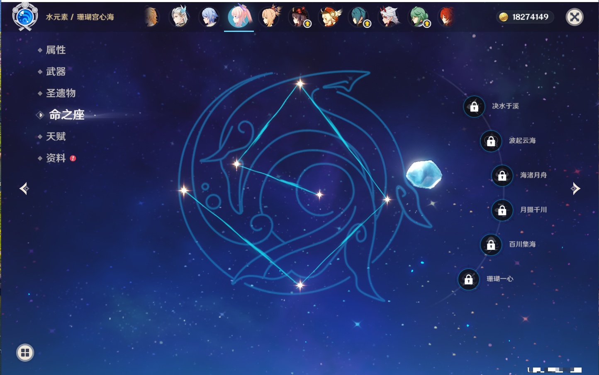This screenshot has width=599, height=375.
Task: Select the partially hidden blond character avatar
Action: (x=151, y=17)
